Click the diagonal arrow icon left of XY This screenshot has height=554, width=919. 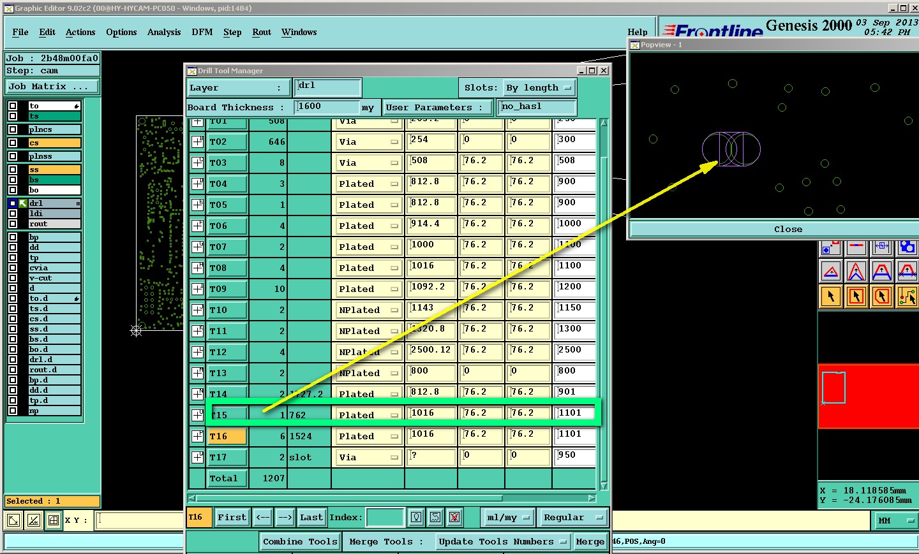(x=13, y=520)
